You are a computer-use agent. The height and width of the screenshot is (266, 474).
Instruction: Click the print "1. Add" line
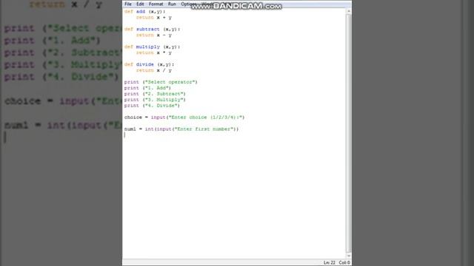pyautogui.click(x=147, y=88)
